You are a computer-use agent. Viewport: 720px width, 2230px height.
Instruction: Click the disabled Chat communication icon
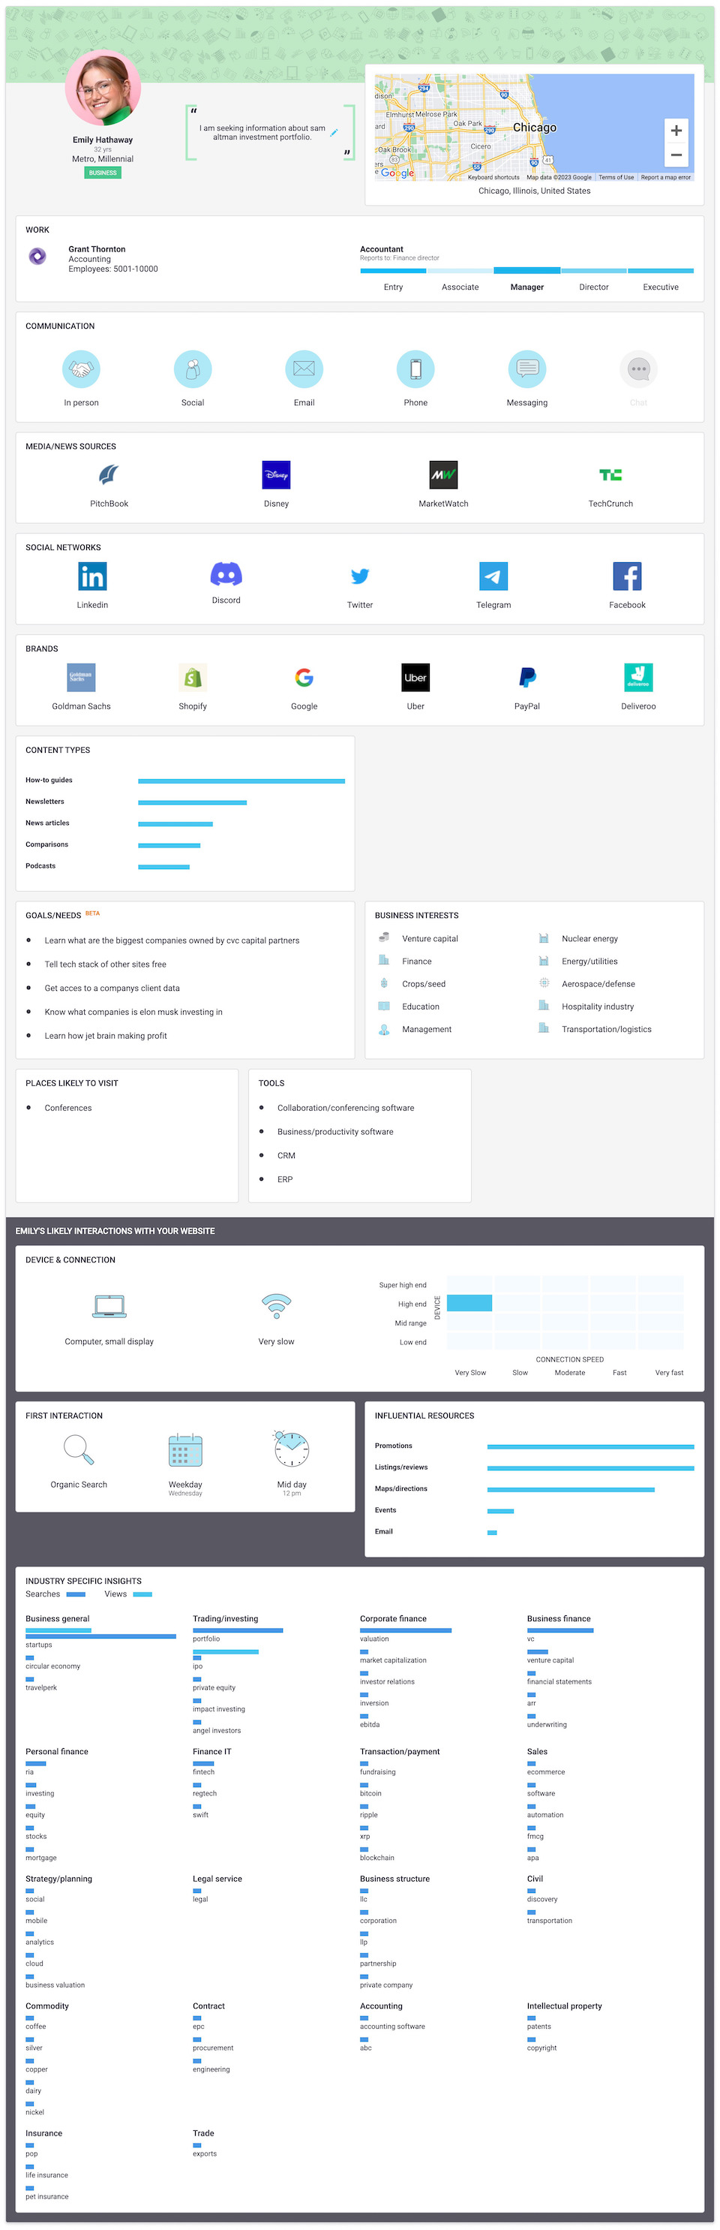(x=639, y=369)
